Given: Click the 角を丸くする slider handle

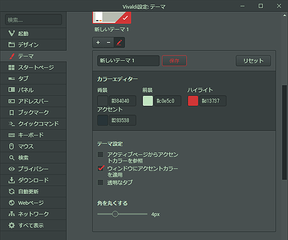Looking at the screenshot, I should (x=115, y=214).
